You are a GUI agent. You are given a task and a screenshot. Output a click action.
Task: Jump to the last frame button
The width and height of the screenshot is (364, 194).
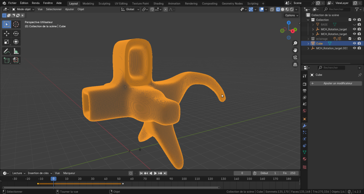coord(165,173)
